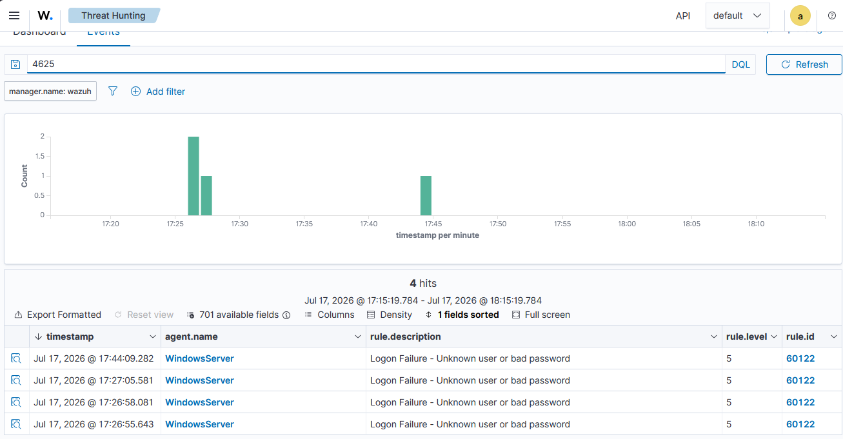Click the saved query disk icon
843x439 pixels.
[15, 64]
